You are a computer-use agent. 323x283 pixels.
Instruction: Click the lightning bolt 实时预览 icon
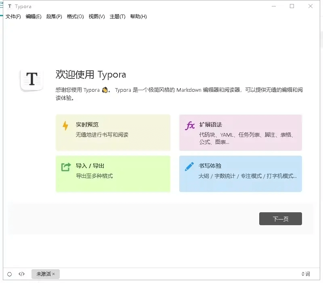[65, 126]
